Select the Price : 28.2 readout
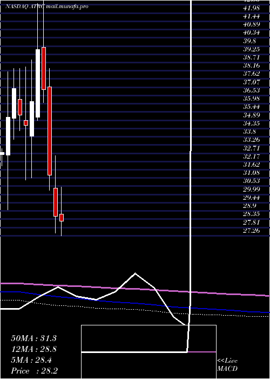Viewport: 270px width, 379px height. [x=34, y=371]
